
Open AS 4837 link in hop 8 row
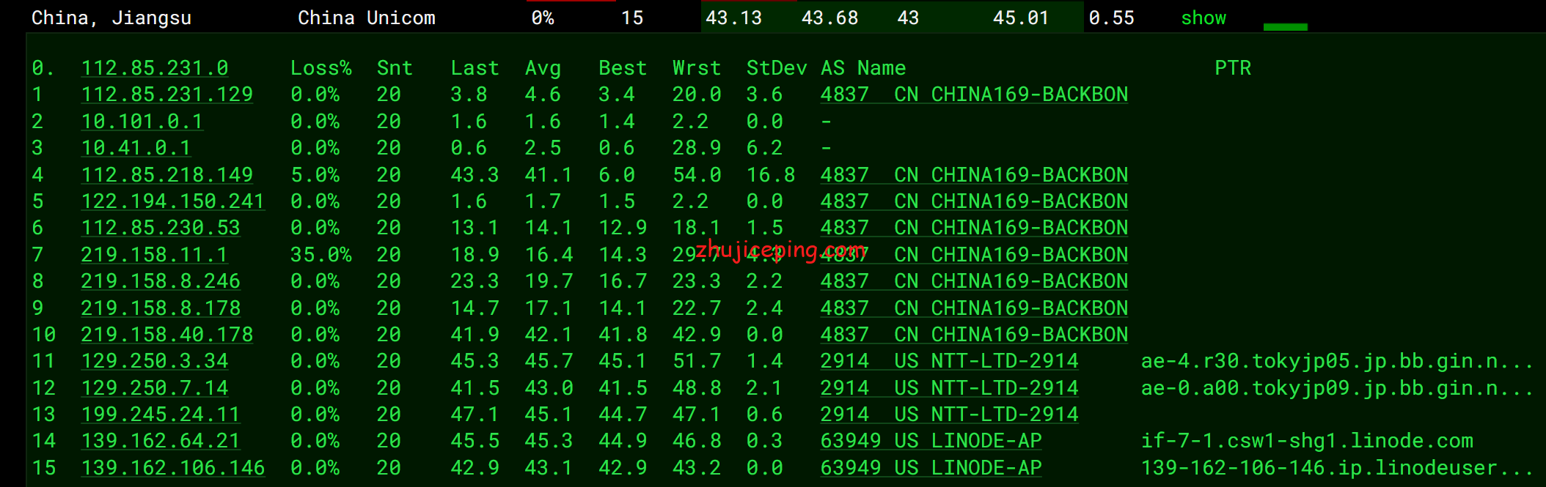pyautogui.click(x=974, y=281)
